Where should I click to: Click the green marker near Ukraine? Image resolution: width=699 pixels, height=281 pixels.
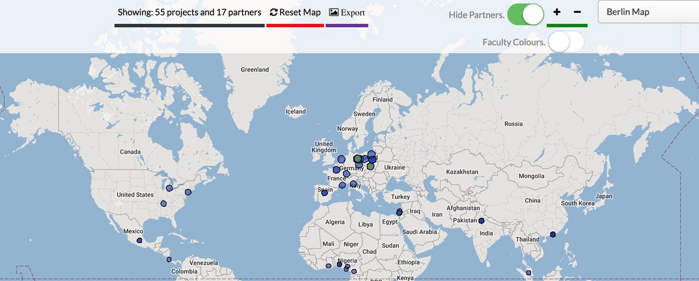(x=370, y=167)
